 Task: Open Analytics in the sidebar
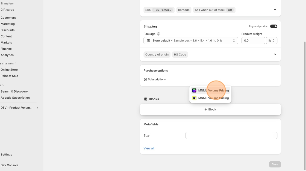click(7, 55)
